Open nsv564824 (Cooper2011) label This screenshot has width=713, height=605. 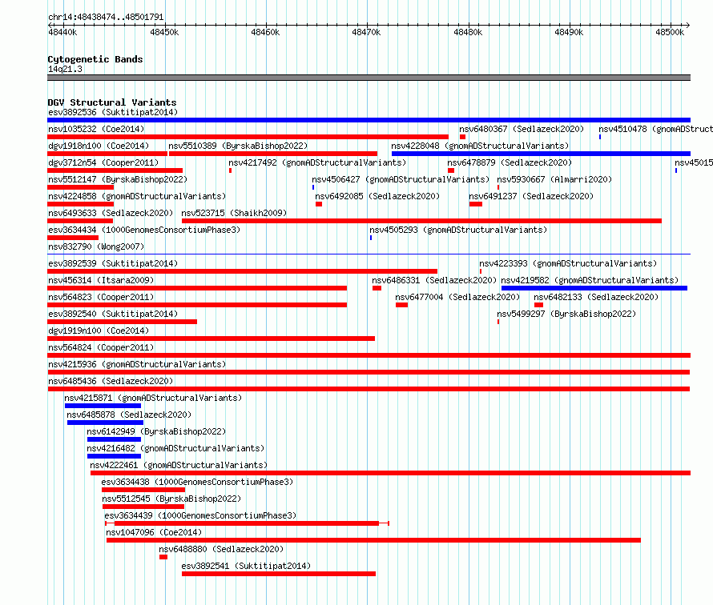101,347
